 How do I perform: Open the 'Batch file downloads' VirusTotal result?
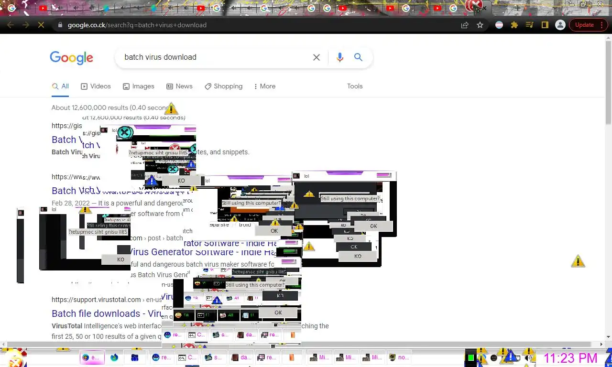tap(106, 313)
